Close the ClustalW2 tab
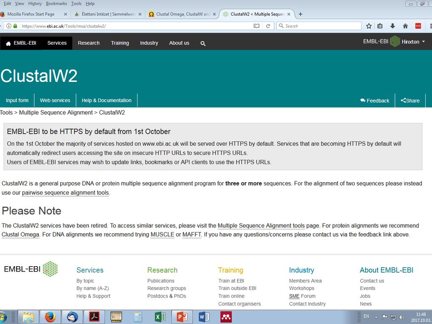432x324 pixels. pos(289,14)
